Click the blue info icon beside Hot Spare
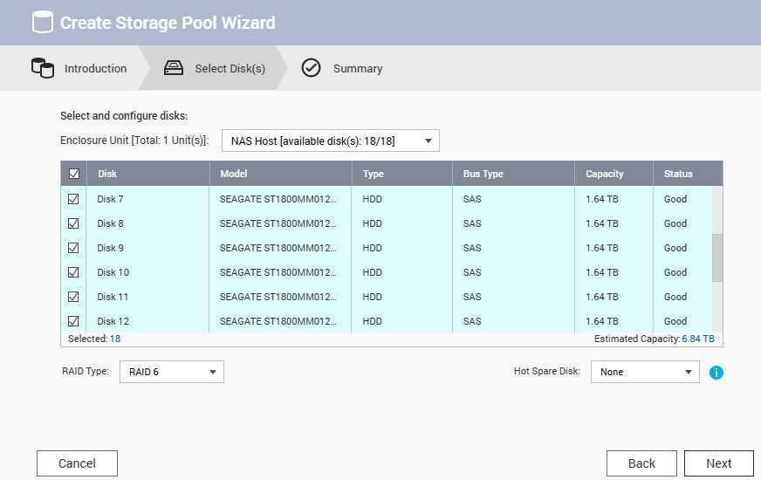The image size is (761, 480). 716,373
